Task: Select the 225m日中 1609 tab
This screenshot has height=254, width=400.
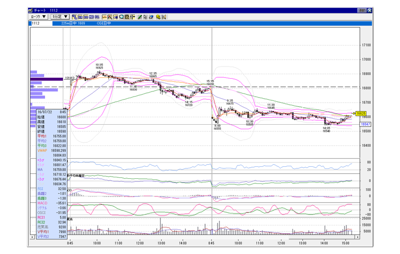Action: pos(73,23)
